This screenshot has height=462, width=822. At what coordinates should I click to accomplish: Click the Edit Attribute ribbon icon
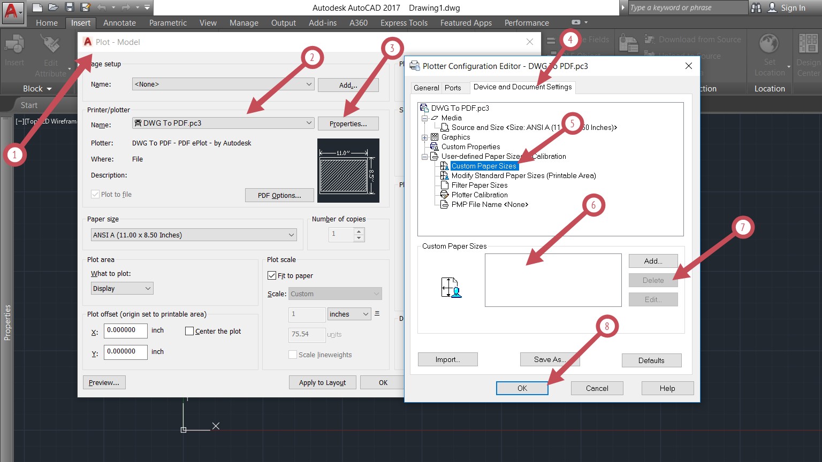51,45
